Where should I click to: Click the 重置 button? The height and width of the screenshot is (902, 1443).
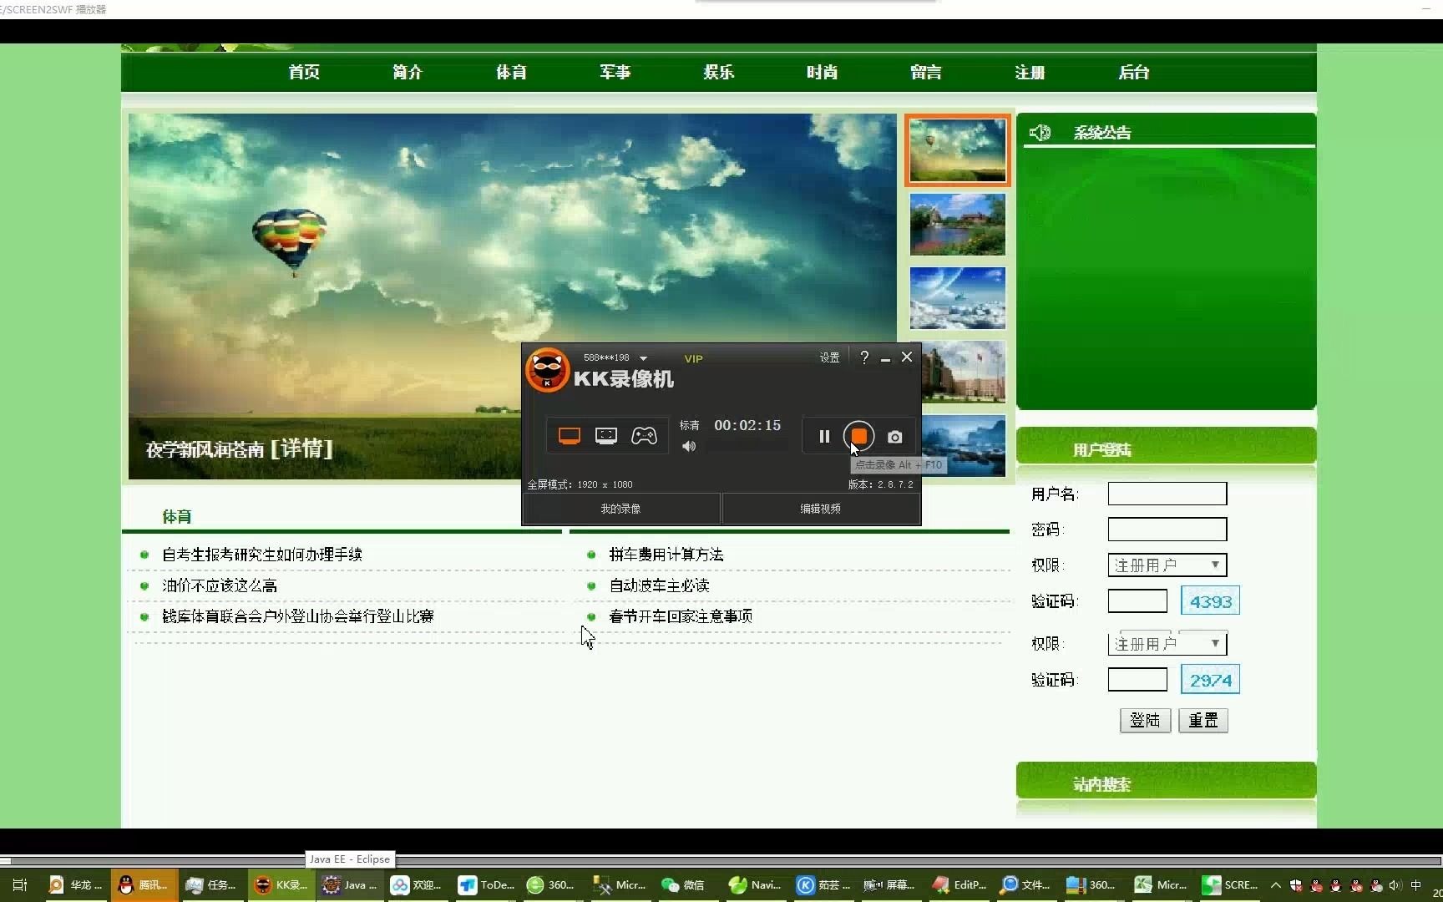1203,721
